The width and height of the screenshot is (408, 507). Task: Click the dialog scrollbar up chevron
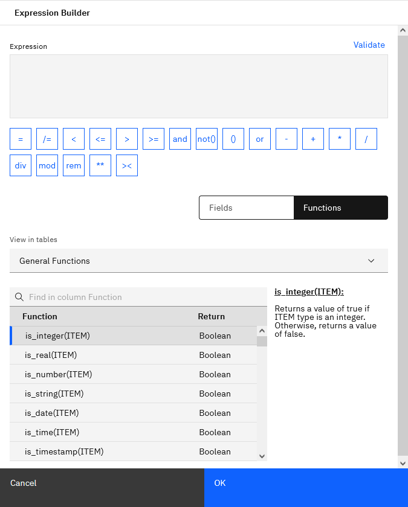402,28
